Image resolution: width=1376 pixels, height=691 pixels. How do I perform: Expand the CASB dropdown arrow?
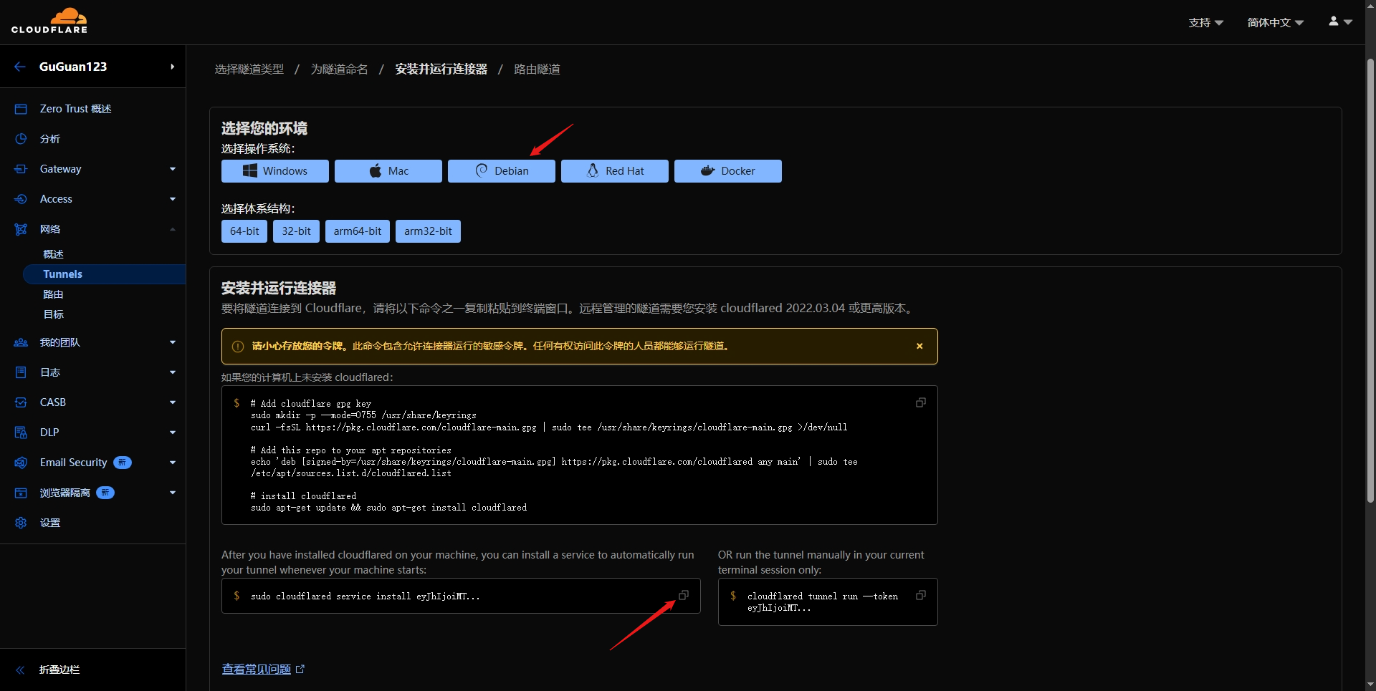click(173, 402)
